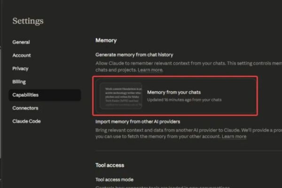The height and width of the screenshot is (188, 282).
Task: Click the Settings page title
Action: click(28, 21)
